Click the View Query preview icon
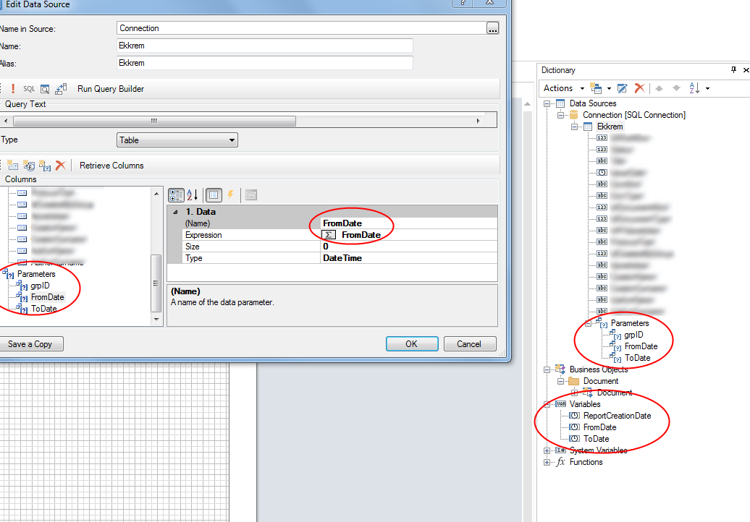 (x=44, y=89)
